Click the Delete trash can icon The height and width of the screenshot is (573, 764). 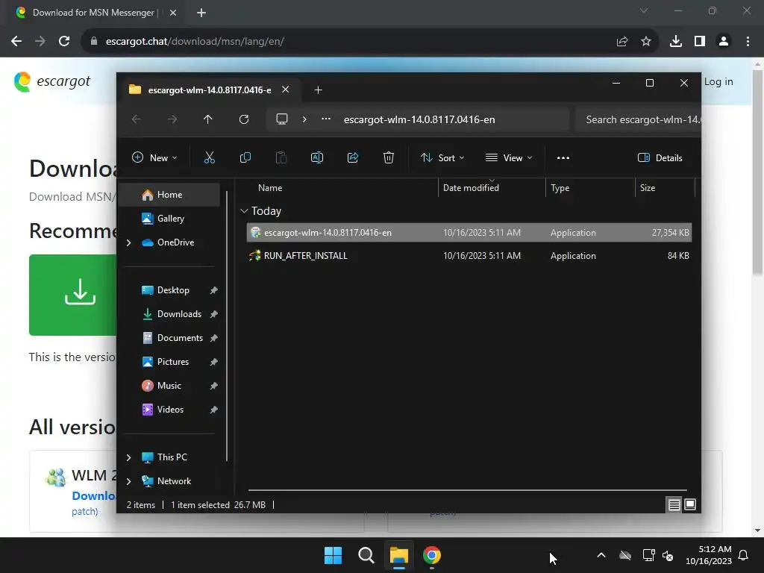point(388,157)
